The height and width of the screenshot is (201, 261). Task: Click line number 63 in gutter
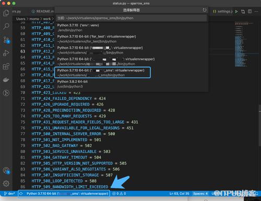(23, 52)
